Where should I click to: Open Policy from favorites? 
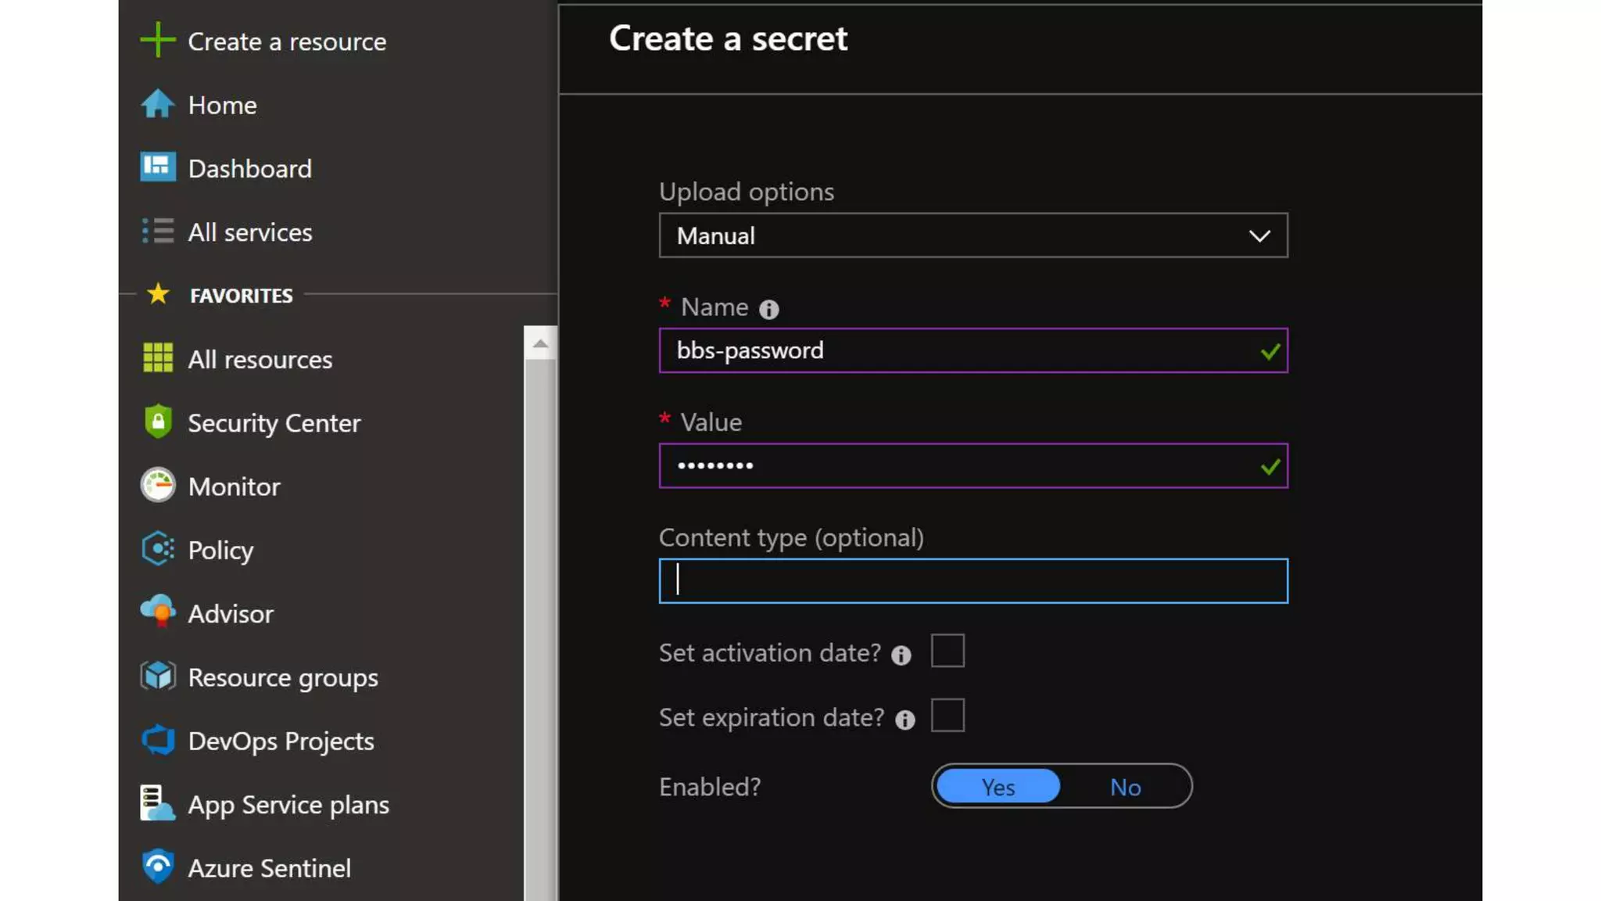click(220, 550)
